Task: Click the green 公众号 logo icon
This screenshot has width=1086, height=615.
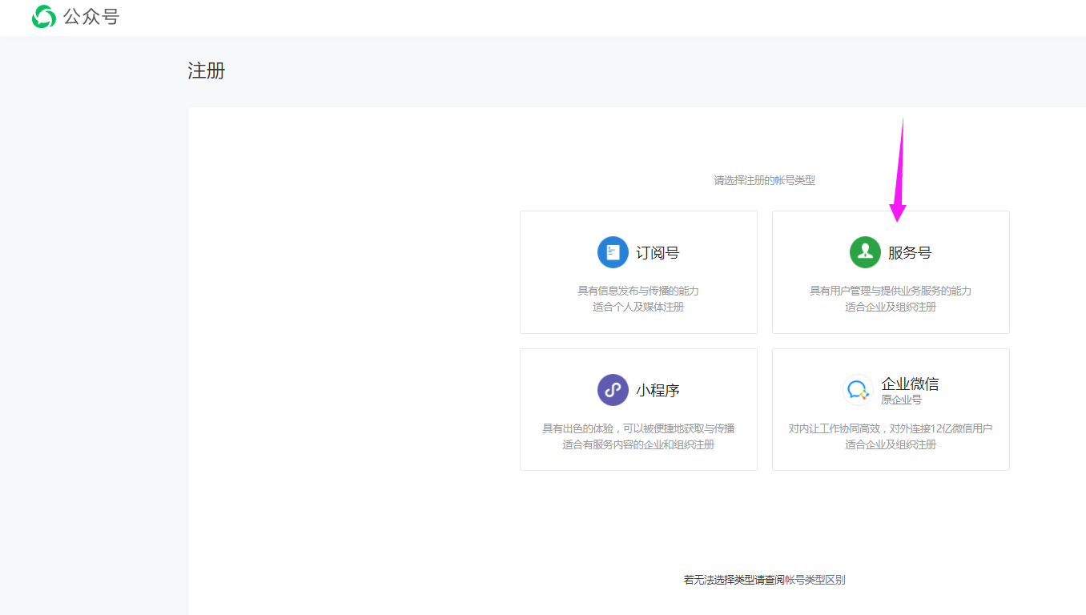Action: coord(44,17)
